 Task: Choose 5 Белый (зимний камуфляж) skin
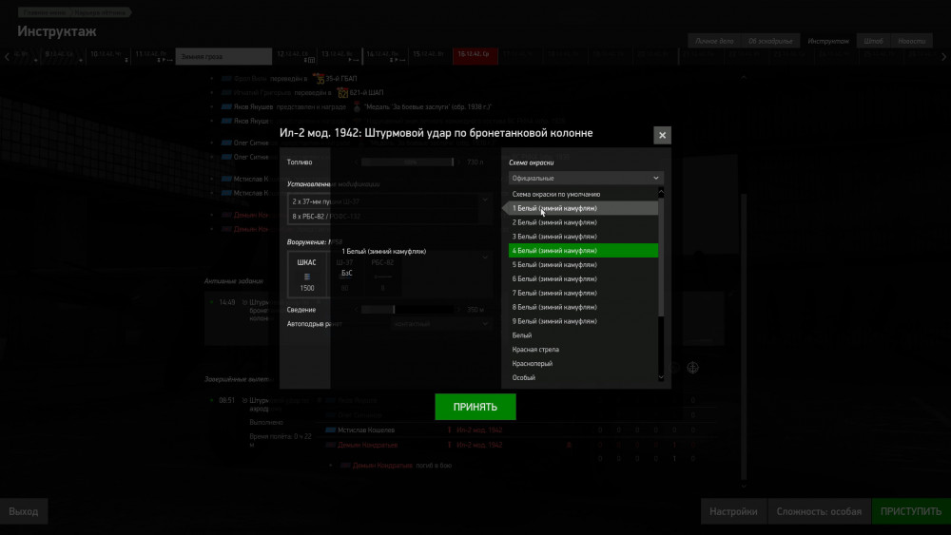[583, 265]
